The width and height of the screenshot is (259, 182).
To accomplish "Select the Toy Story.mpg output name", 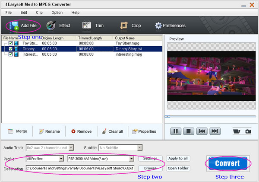I will click(x=127, y=43).
